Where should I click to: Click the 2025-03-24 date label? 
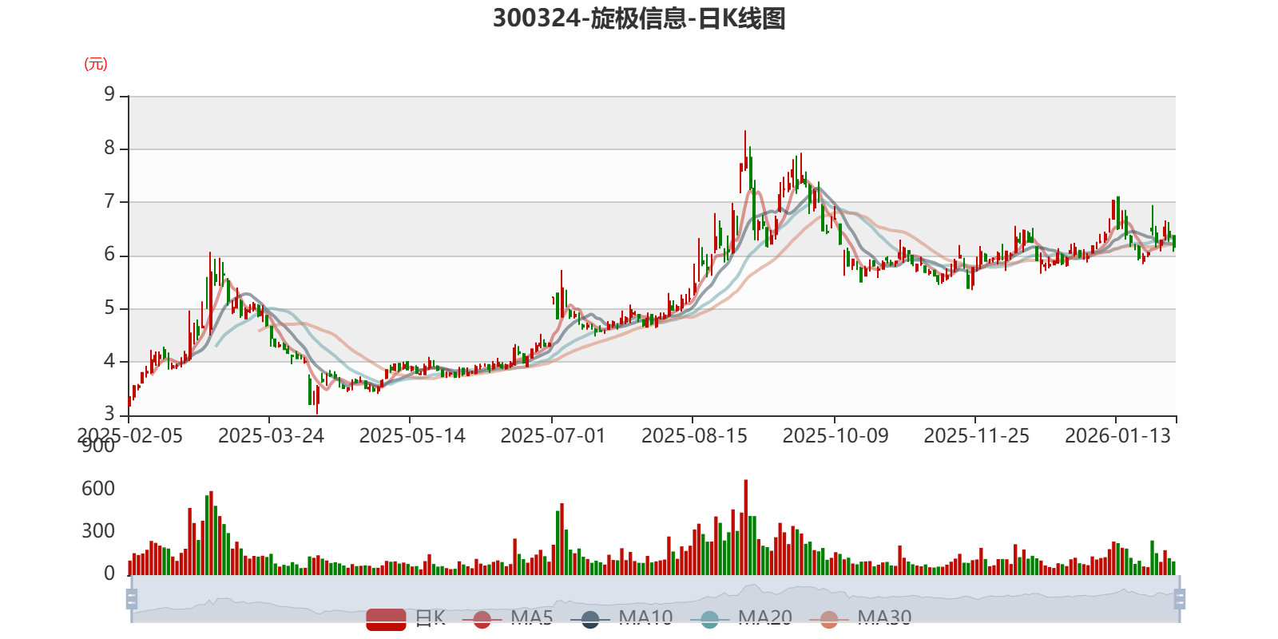tap(271, 436)
